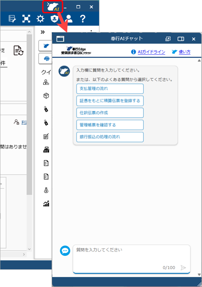The width and height of the screenshot is (202, 287).
Task: Click main window horizontal scroll right arrow
Action: click(24, 254)
